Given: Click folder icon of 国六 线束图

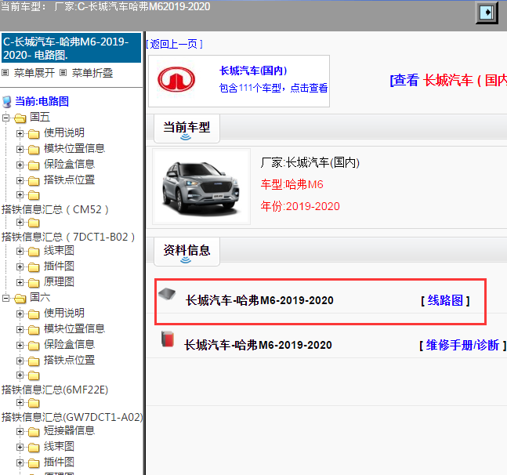Looking at the screenshot, I should [x=34, y=448].
